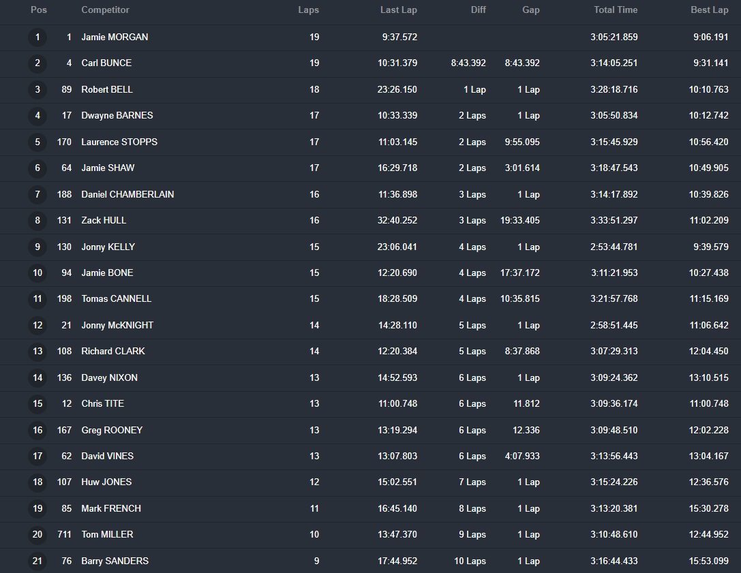Select the position 15 circle badge
Viewport: 741px width, 573px height.
point(37,404)
